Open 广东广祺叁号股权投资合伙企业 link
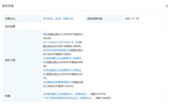 (x=67, y=98)
